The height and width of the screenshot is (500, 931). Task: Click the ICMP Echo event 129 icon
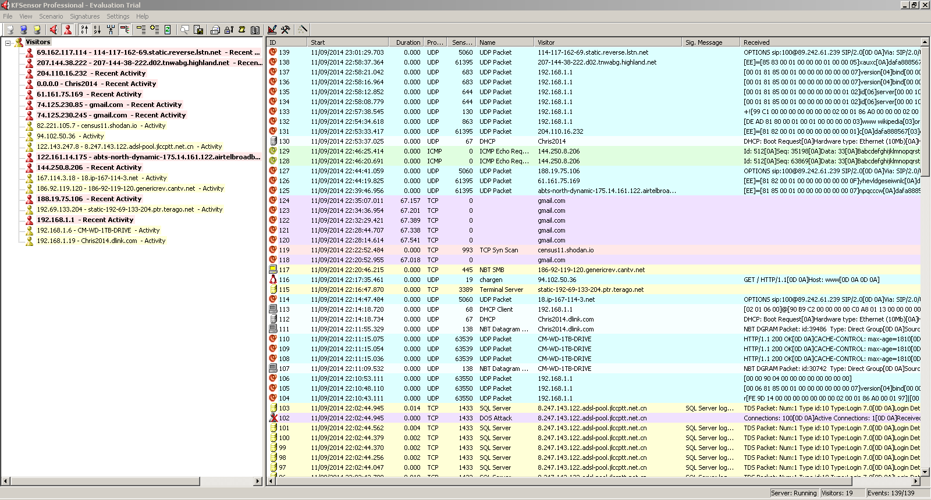click(273, 151)
